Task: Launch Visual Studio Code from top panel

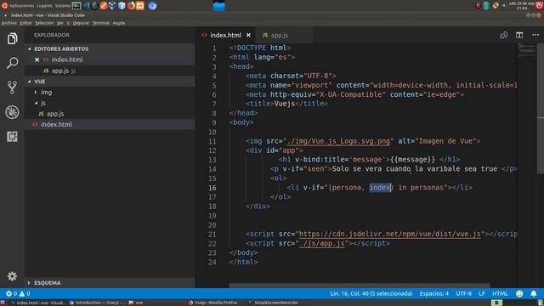Action: pyautogui.click(x=87, y=6)
